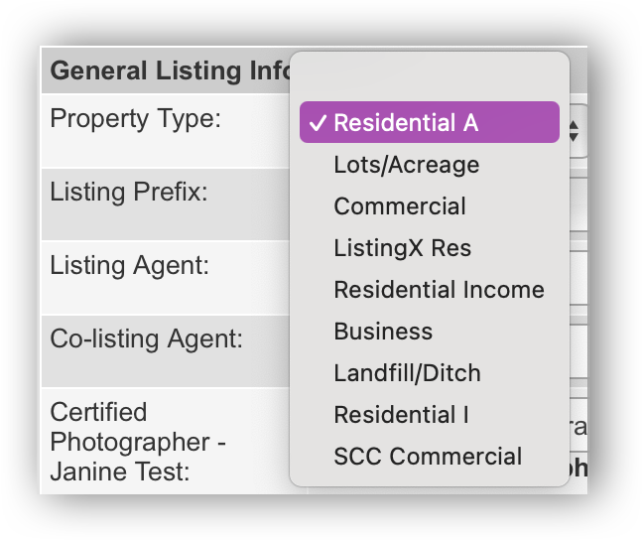Select ListingX Res property type

point(402,248)
